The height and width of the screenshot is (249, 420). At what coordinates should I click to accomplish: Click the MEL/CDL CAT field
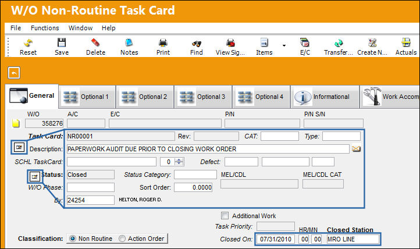pos(323,184)
